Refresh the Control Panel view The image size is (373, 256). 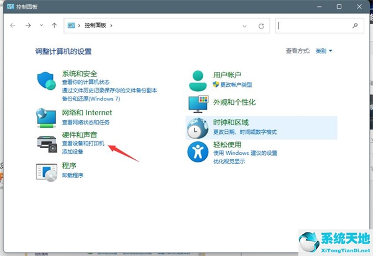click(261, 26)
